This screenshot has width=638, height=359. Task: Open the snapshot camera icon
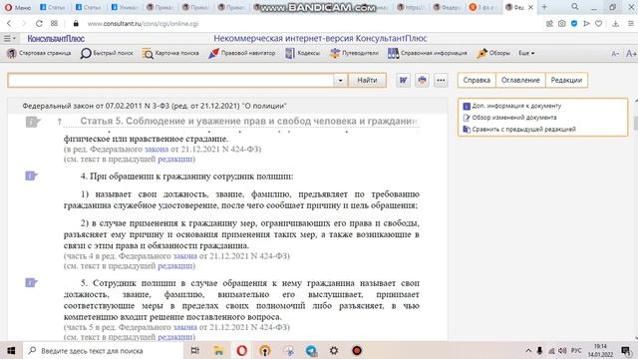click(x=562, y=24)
